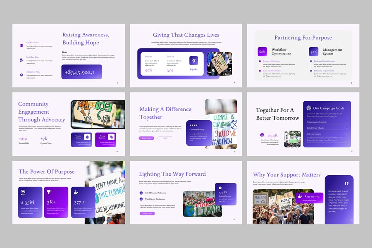Click the hand icon above 377.2
372x248 pixels.
(x=75, y=192)
